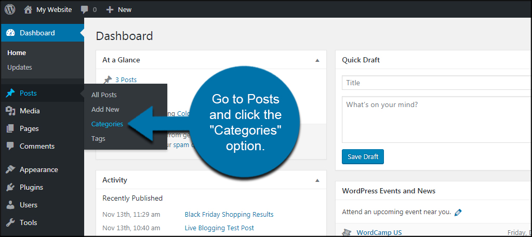Click the home icon beside My Website
Viewport: 532px width, 237px height.
point(28,9)
